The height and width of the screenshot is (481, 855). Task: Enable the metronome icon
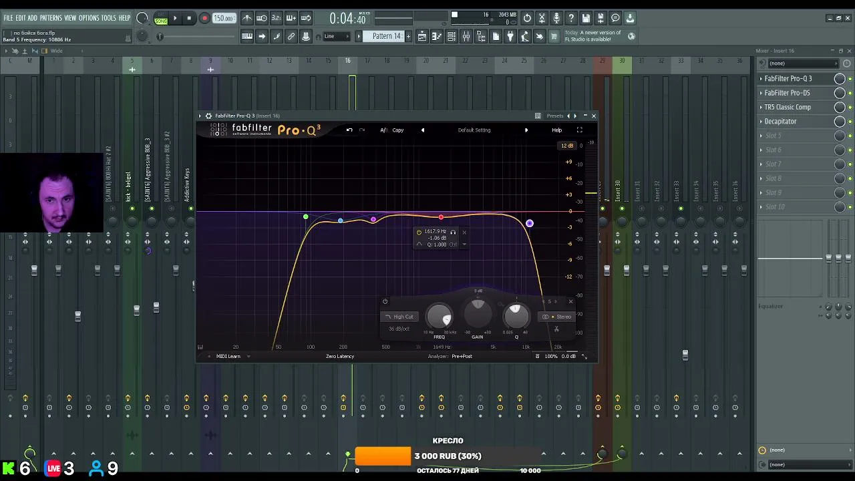click(247, 19)
